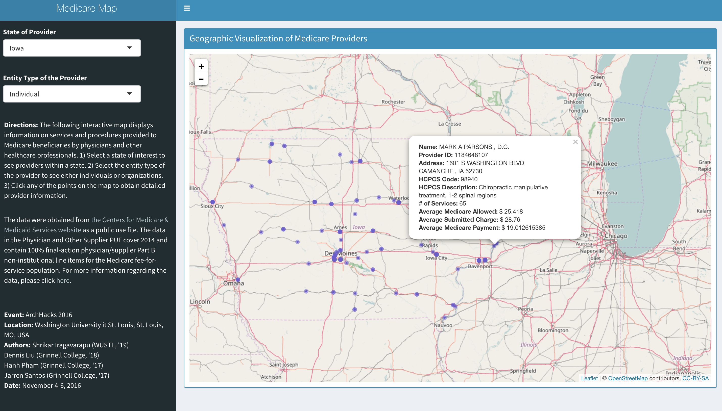Follow the 'here' link for data information

(63, 280)
